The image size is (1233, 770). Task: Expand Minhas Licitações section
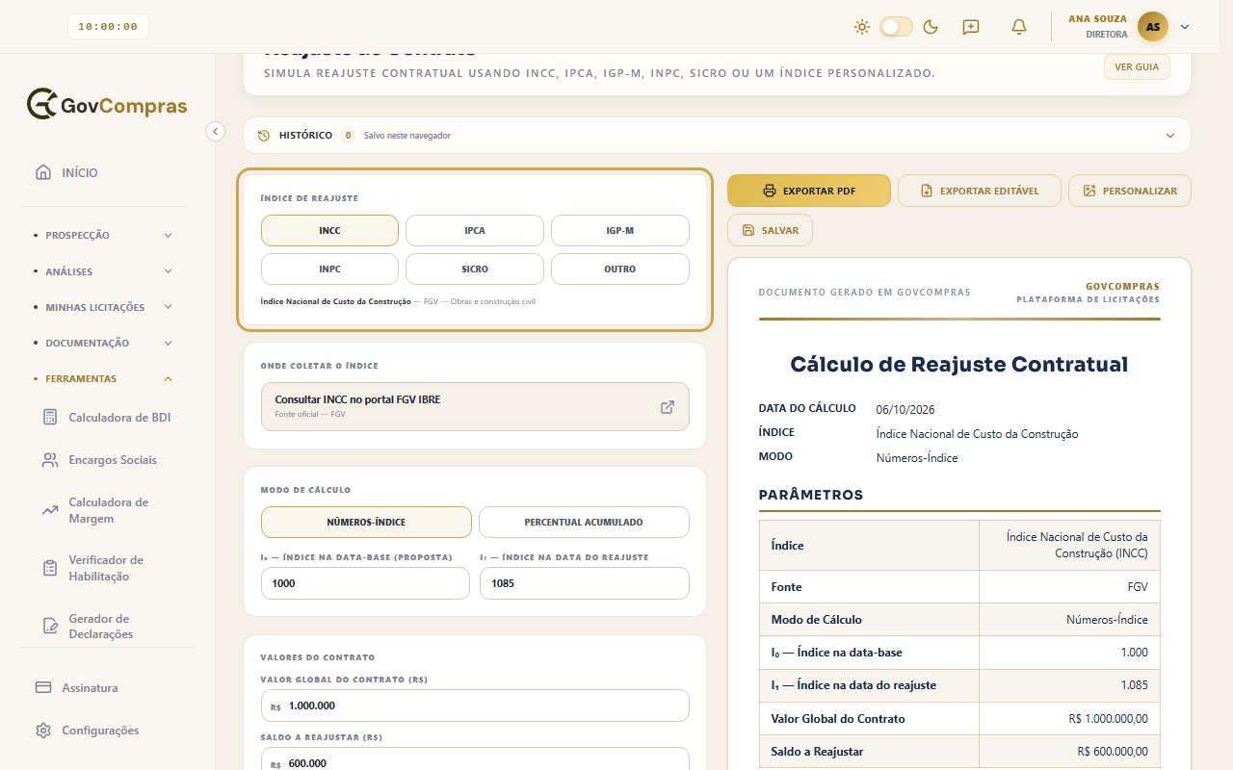click(x=106, y=307)
